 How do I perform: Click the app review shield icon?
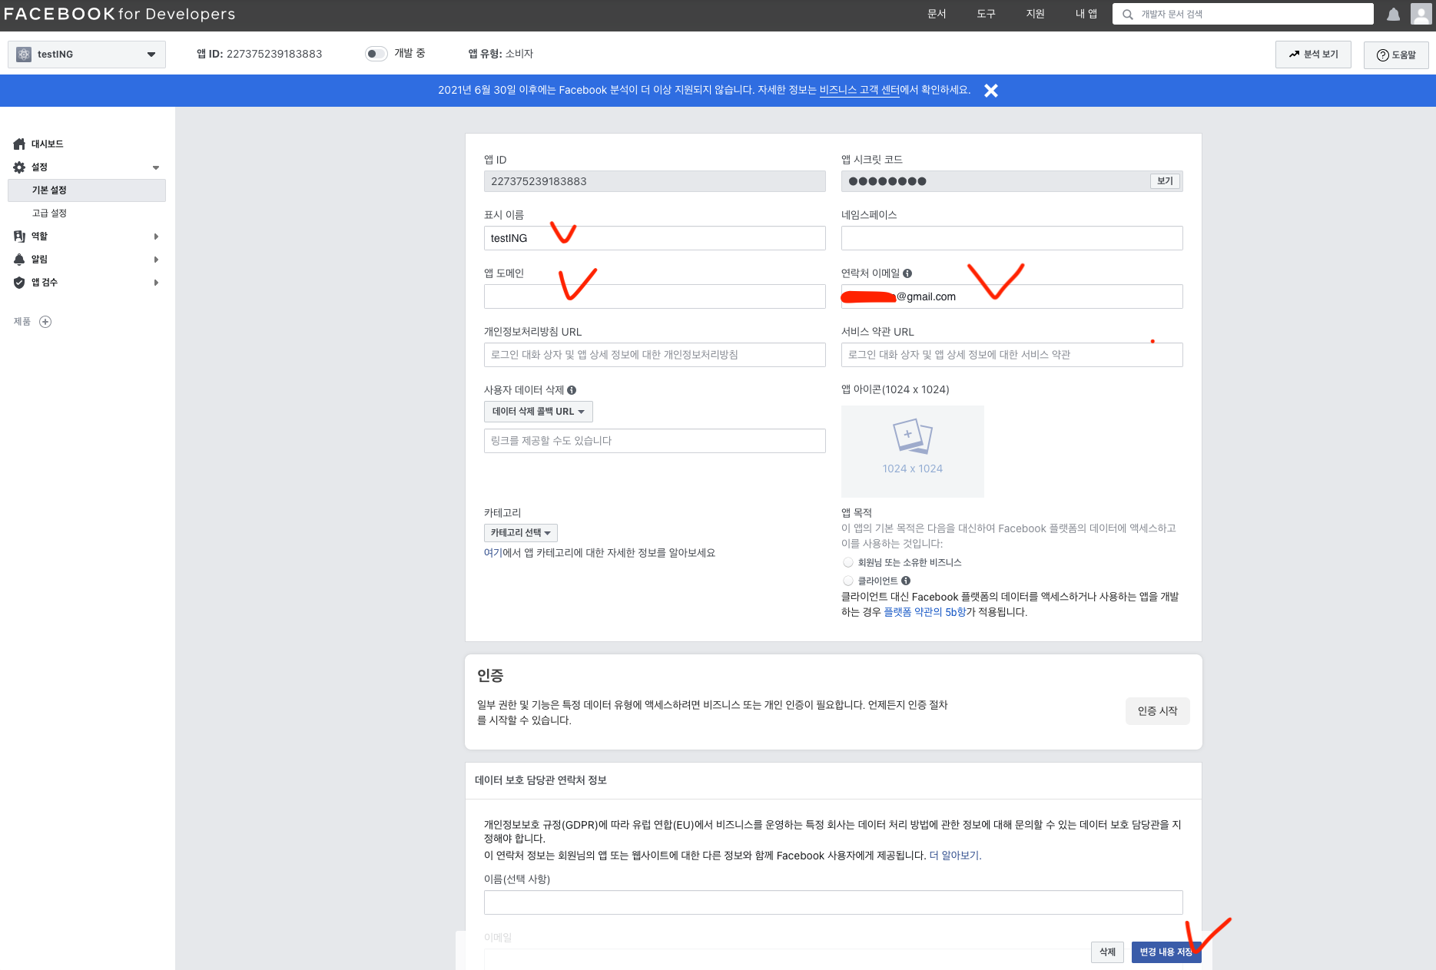coord(19,283)
